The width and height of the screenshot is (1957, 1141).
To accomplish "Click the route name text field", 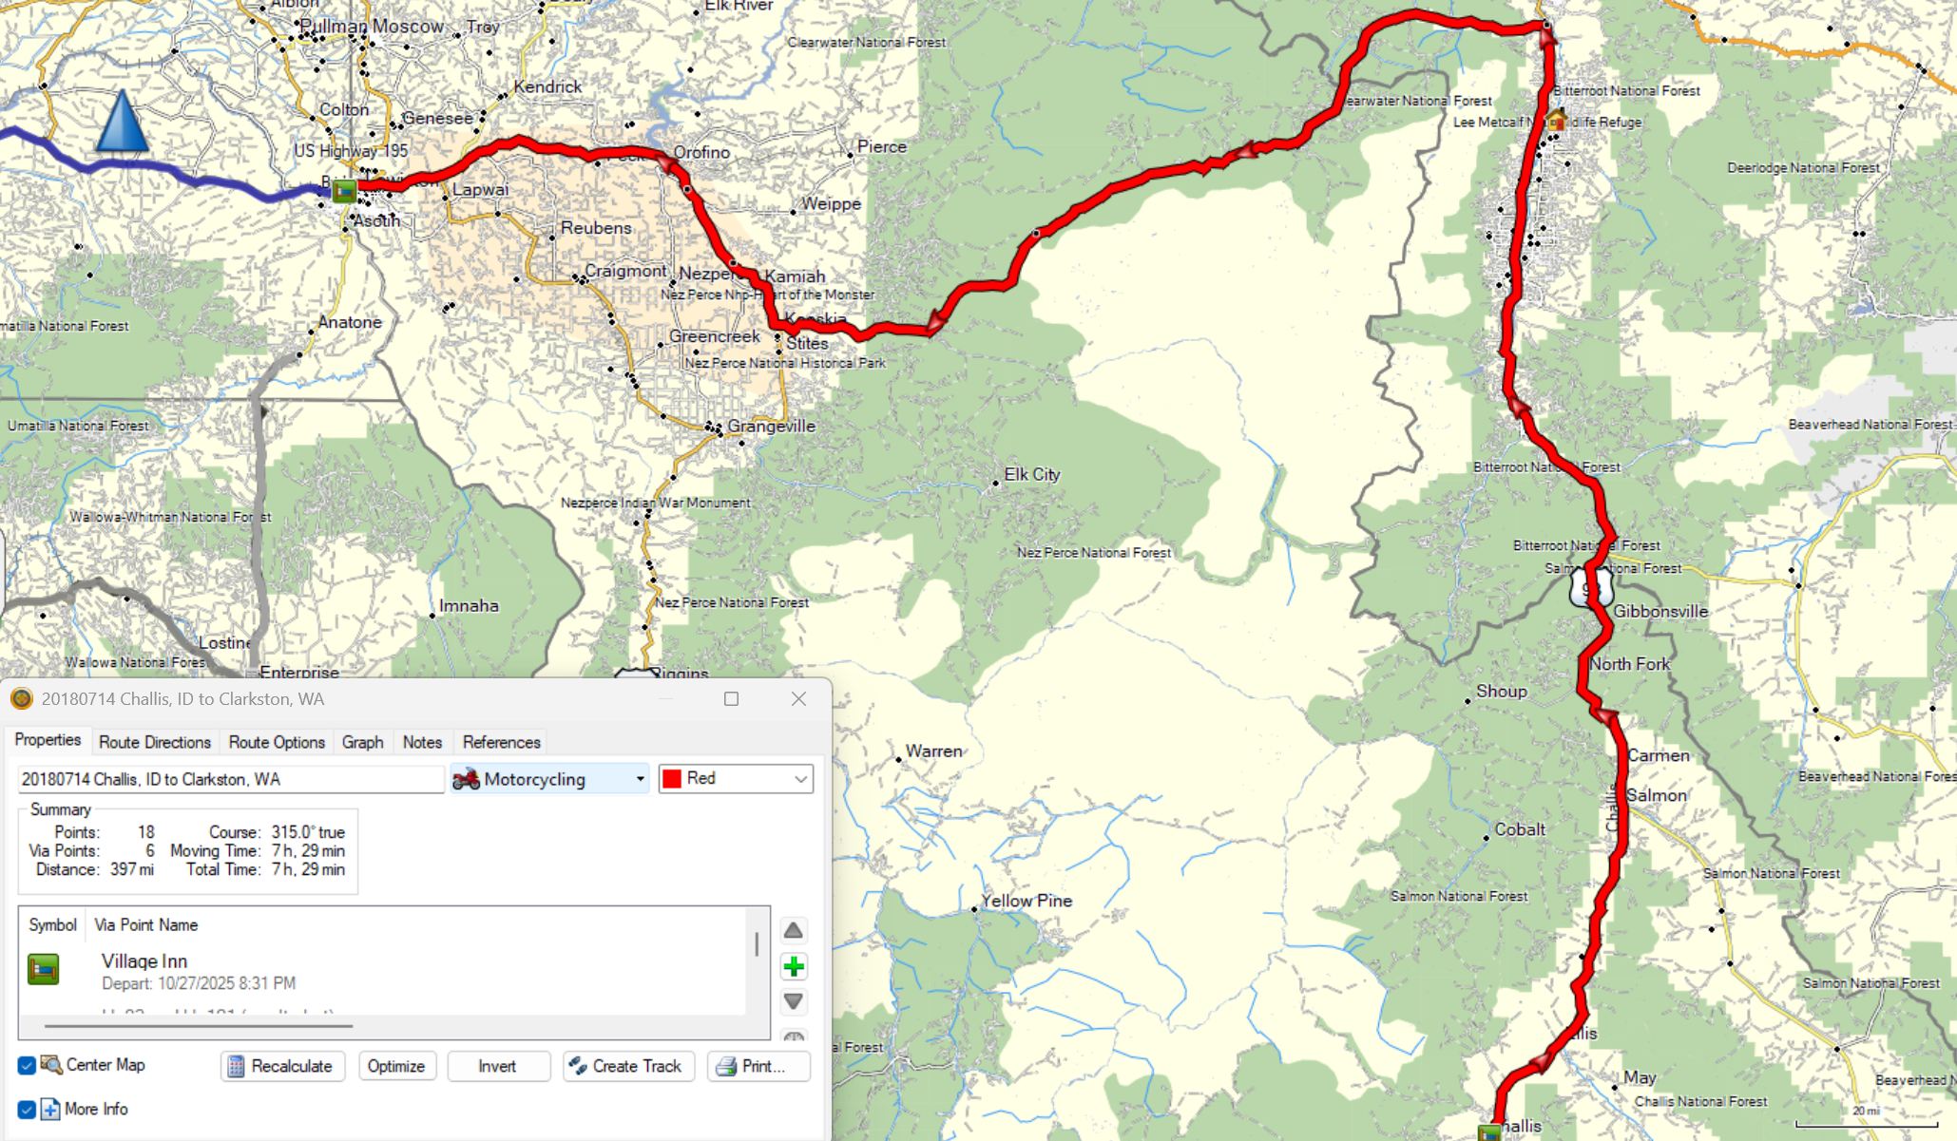I will 230,779.
